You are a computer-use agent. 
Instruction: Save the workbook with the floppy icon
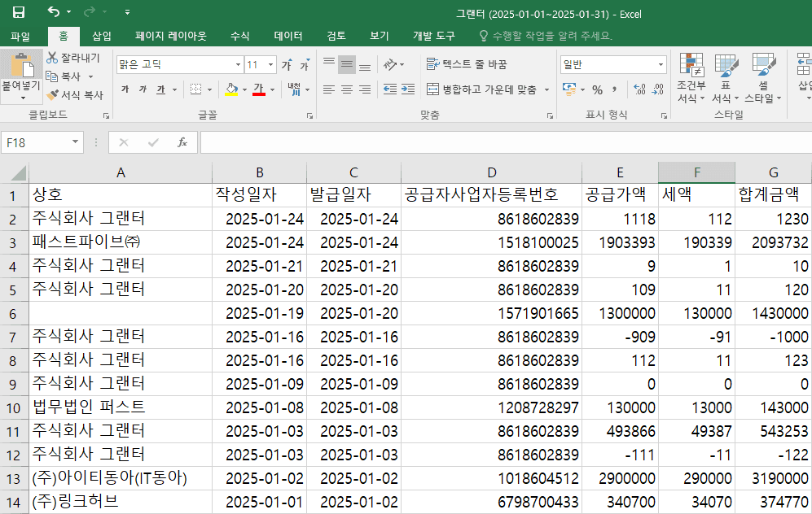pos(19,12)
